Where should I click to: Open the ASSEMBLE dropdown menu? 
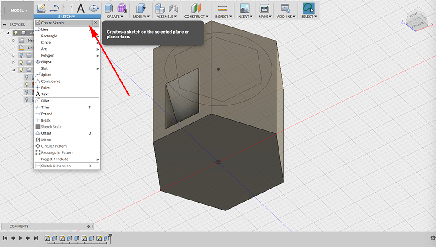tap(167, 17)
